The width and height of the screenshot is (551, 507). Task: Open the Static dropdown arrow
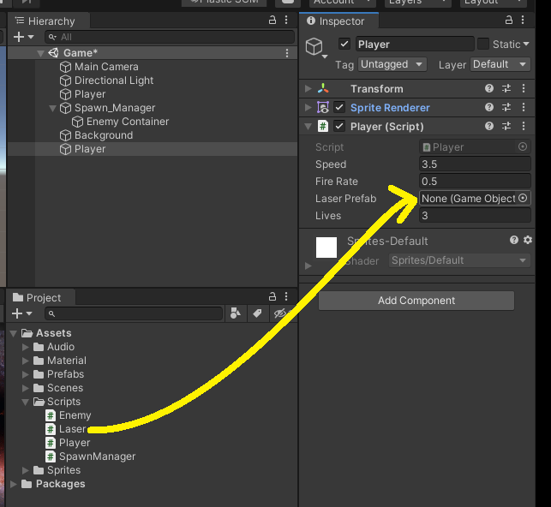point(526,45)
